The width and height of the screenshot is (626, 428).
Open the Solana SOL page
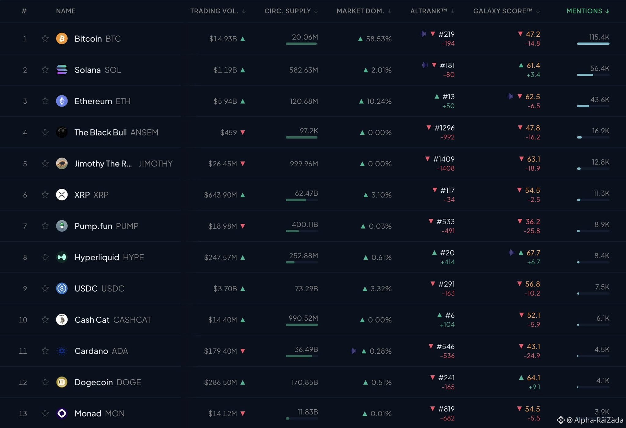coord(98,70)
